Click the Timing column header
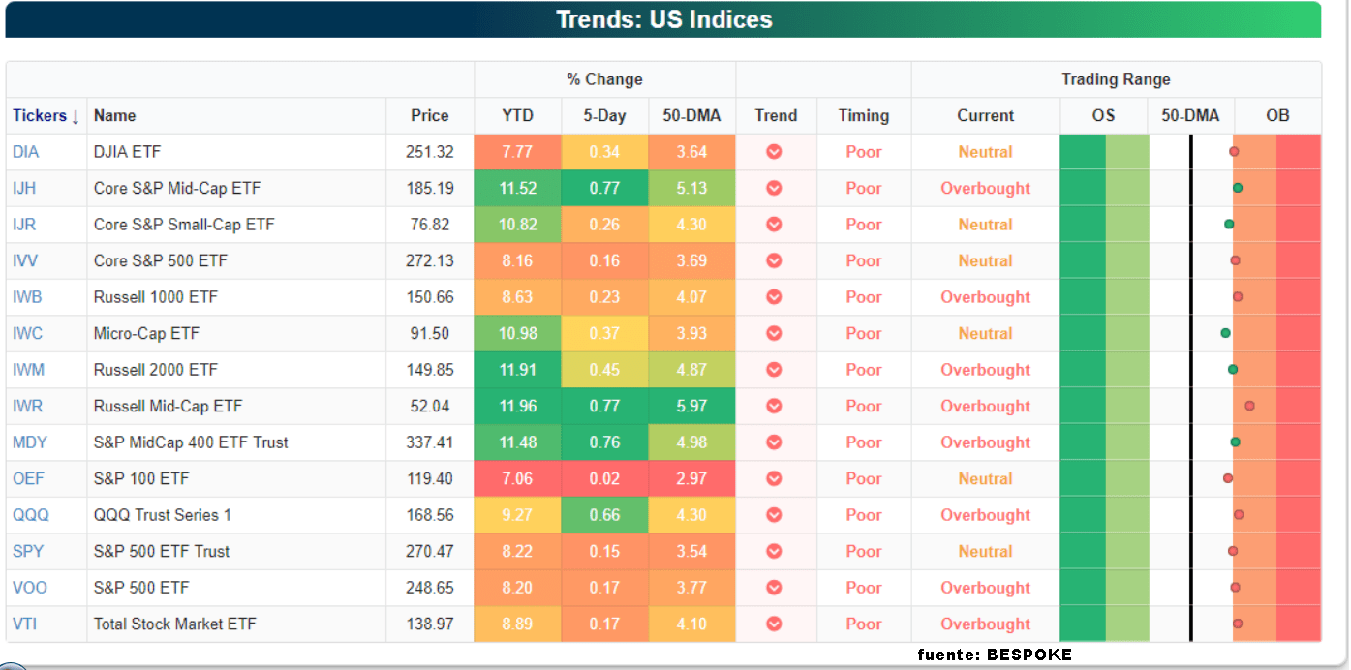This screenshot has height=670, width=1351. (863, 116)
